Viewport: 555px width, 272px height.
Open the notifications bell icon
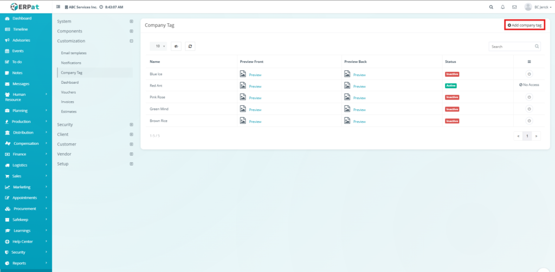coord(503,7)
